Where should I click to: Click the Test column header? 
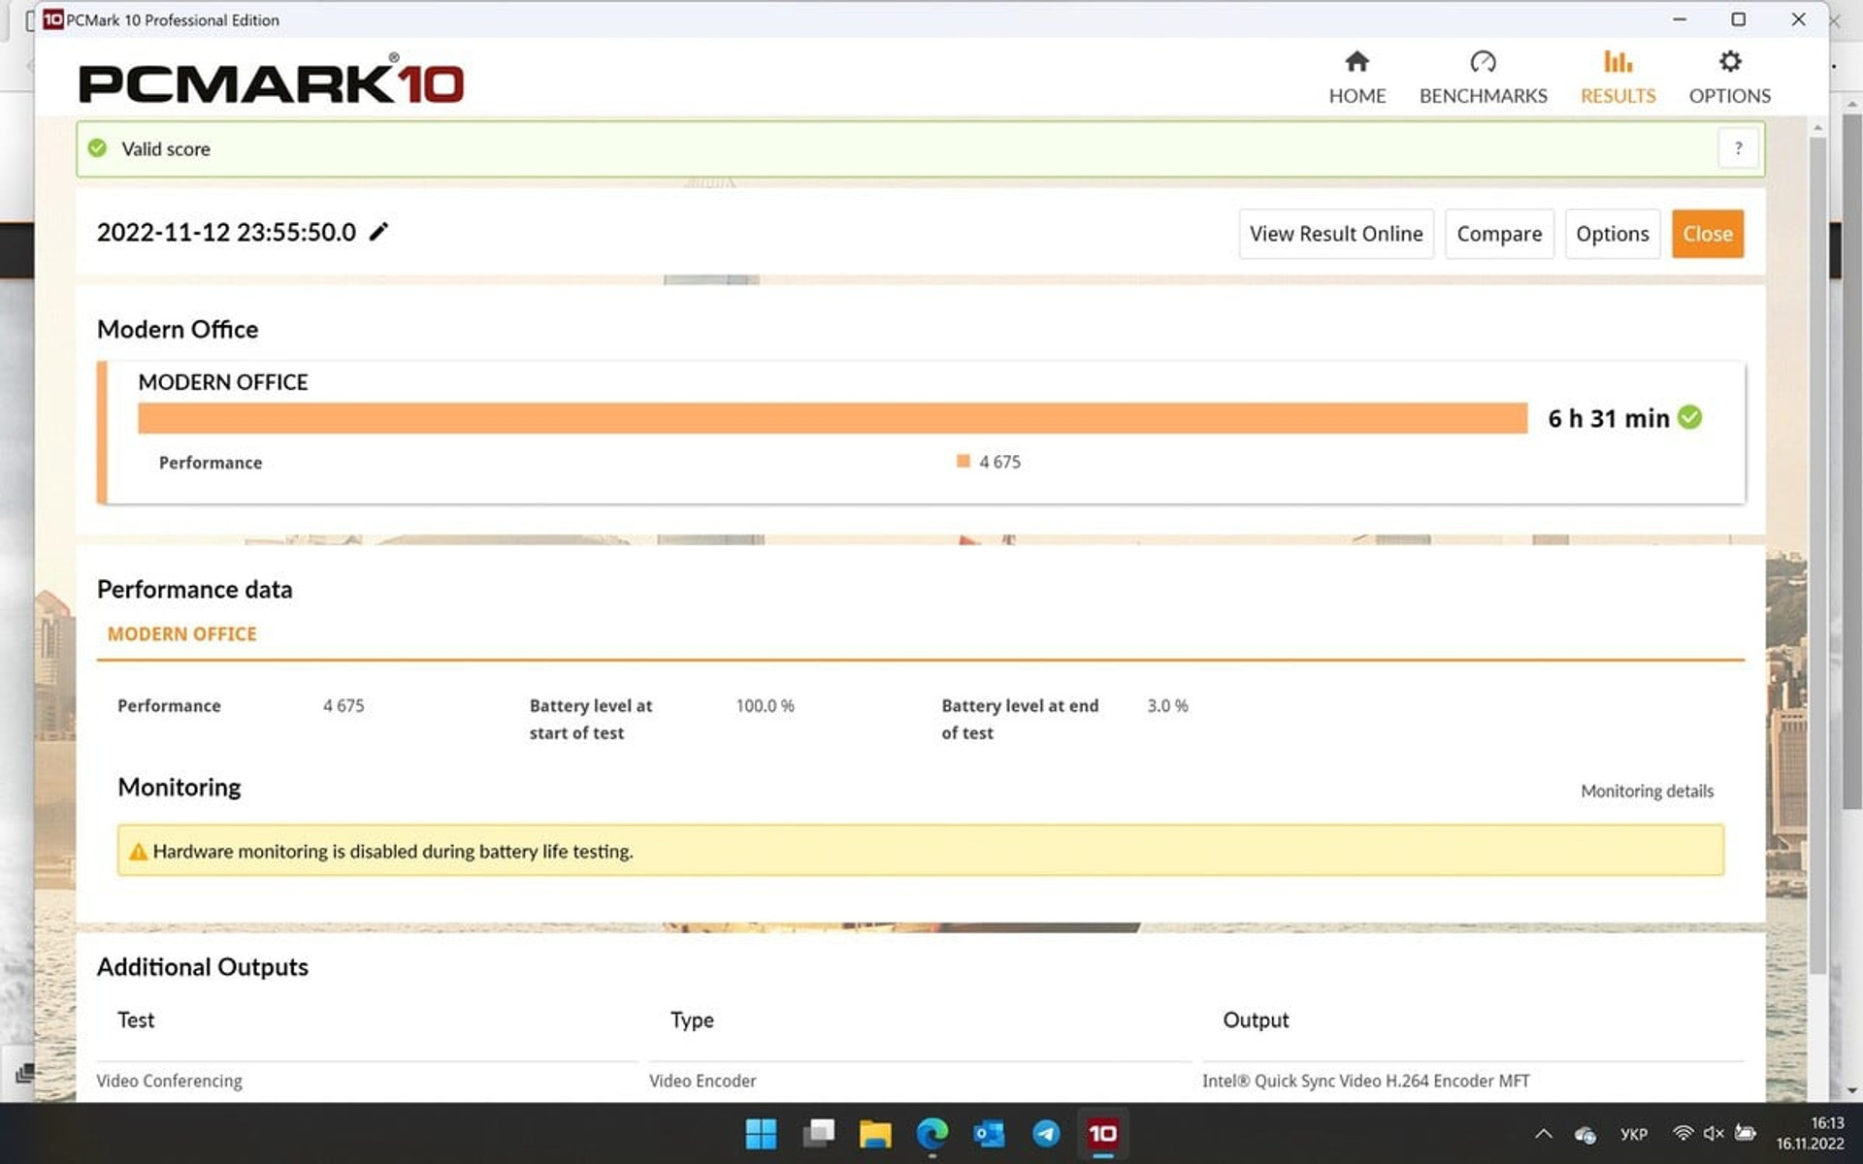pos(136,1019)
